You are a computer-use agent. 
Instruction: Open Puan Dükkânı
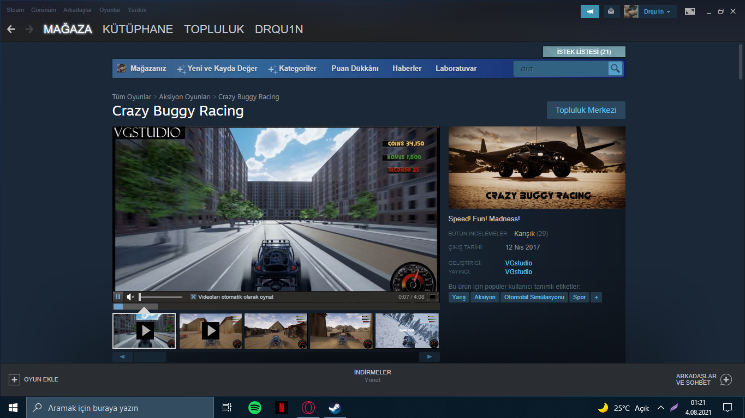pyautogui.click(x=355, y=69)
